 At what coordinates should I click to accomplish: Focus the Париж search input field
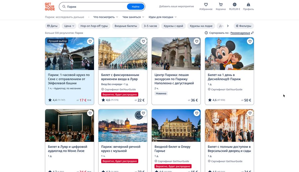coord(96,7)
